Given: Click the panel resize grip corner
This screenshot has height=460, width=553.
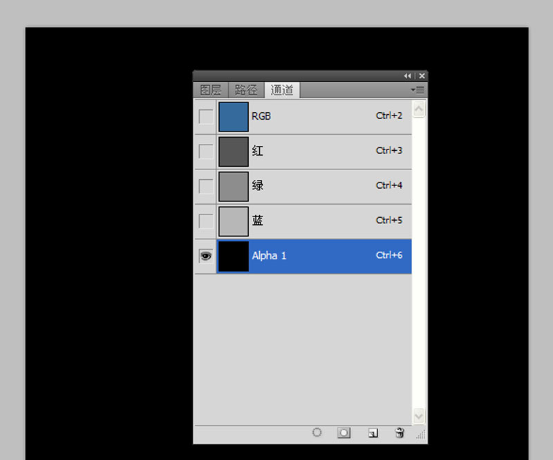Looking at the screenshot, I should pos(421,434).
